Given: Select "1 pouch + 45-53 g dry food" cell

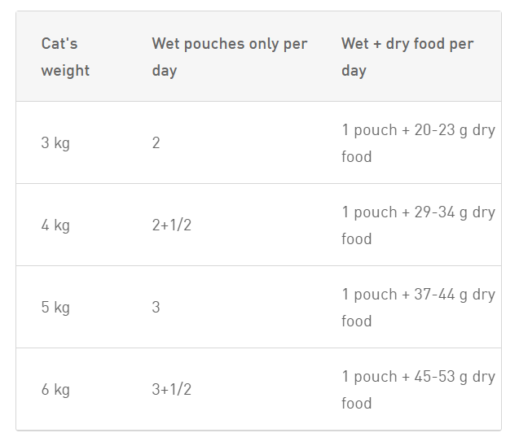Looking at the screenshot, I should 419,390.
